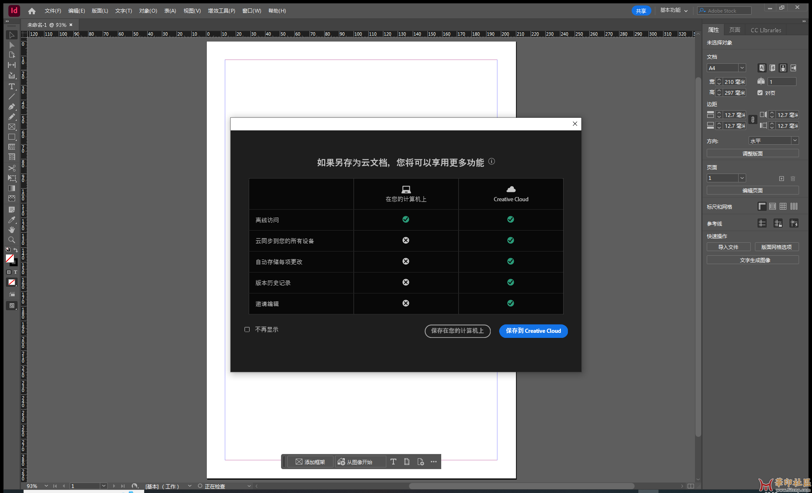Toggle the 对页 facing pages checkbox
812x493 pixels.
click(760, 93)
